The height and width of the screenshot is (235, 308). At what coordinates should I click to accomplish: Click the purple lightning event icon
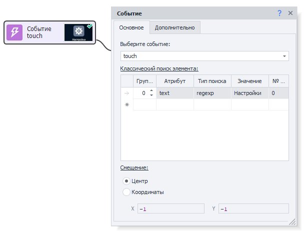tap(14, 32)
